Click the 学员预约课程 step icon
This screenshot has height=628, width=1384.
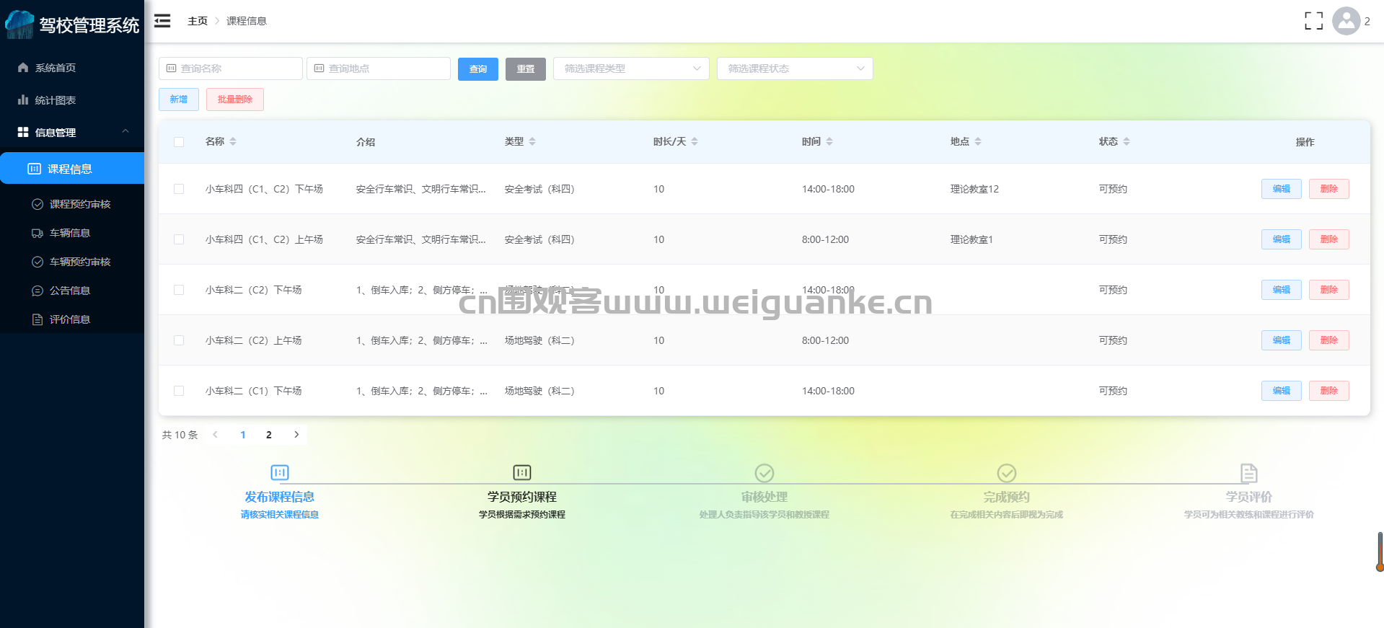pos(522,472)
